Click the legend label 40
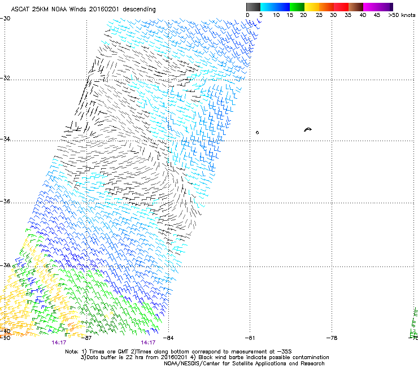 [363, 15]
